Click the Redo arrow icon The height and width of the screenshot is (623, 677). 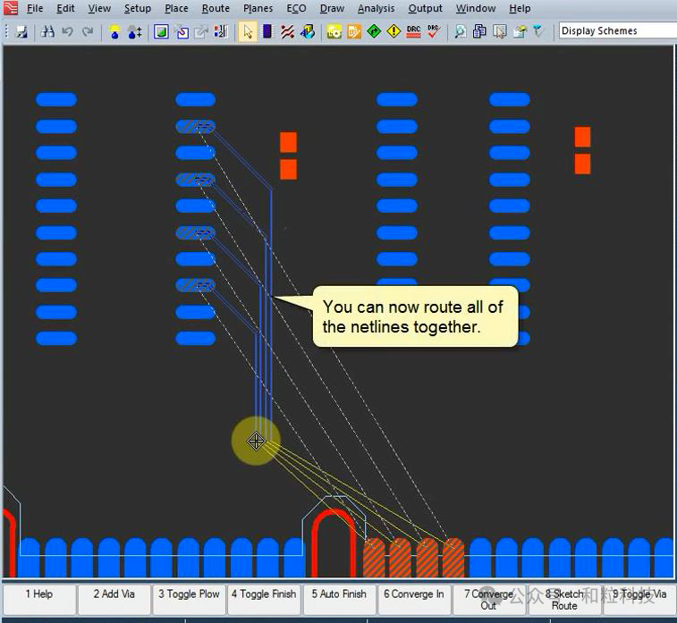click(88, 31)
